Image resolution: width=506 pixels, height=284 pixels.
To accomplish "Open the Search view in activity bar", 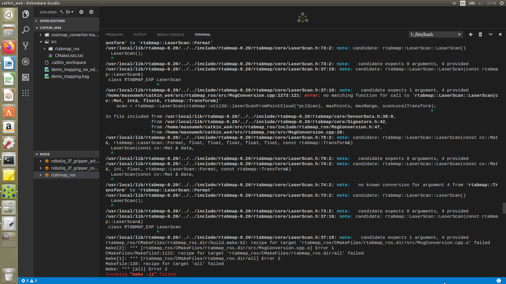I will pos(26,30).
